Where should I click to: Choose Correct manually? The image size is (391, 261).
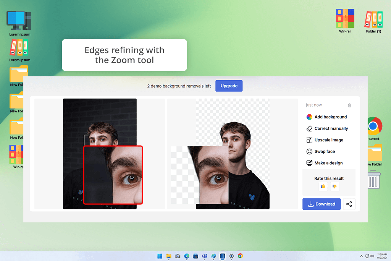(327, 128)
